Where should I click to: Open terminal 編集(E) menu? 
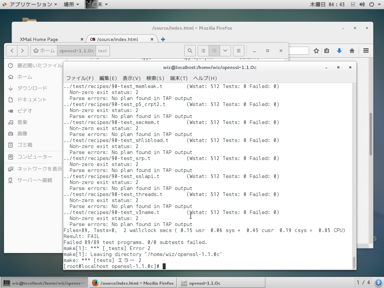tap(108, 78)
